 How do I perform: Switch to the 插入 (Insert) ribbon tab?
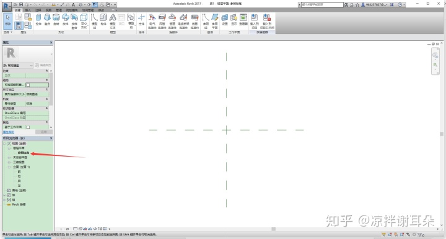(x=28, y=10)
